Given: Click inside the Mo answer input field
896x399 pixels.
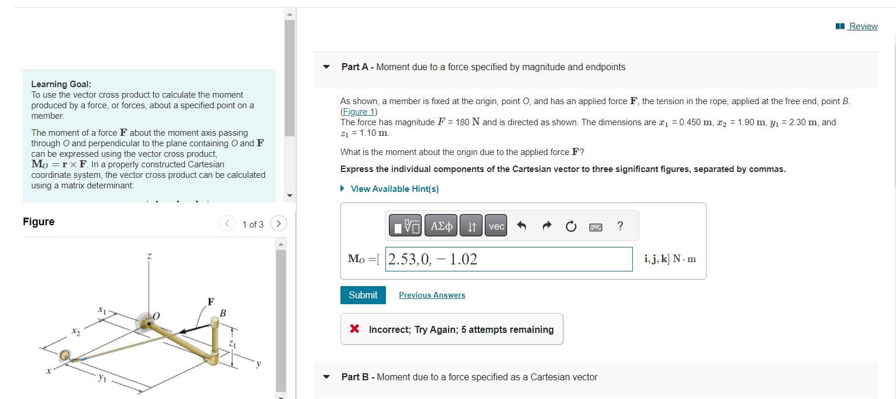Looking at the screenshot, I should (508, 259).
